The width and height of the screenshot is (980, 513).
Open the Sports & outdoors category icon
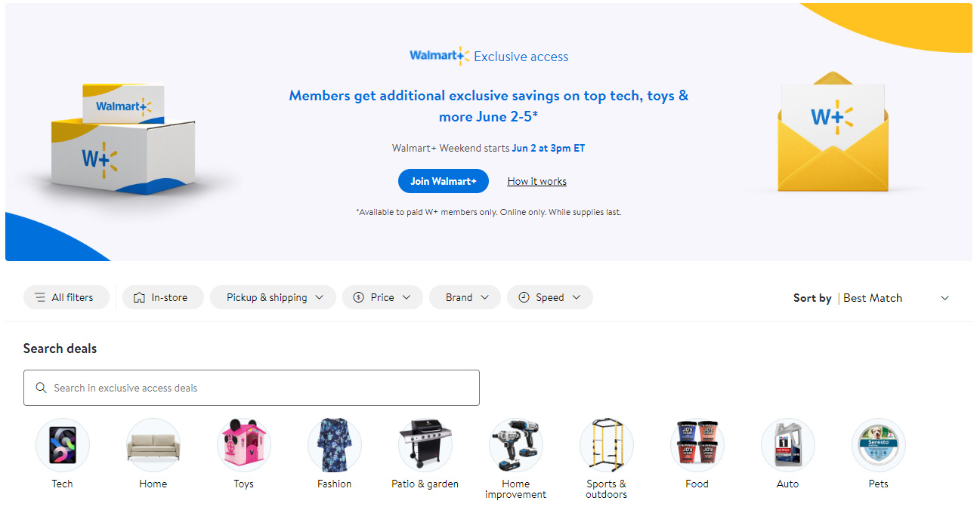607,445
